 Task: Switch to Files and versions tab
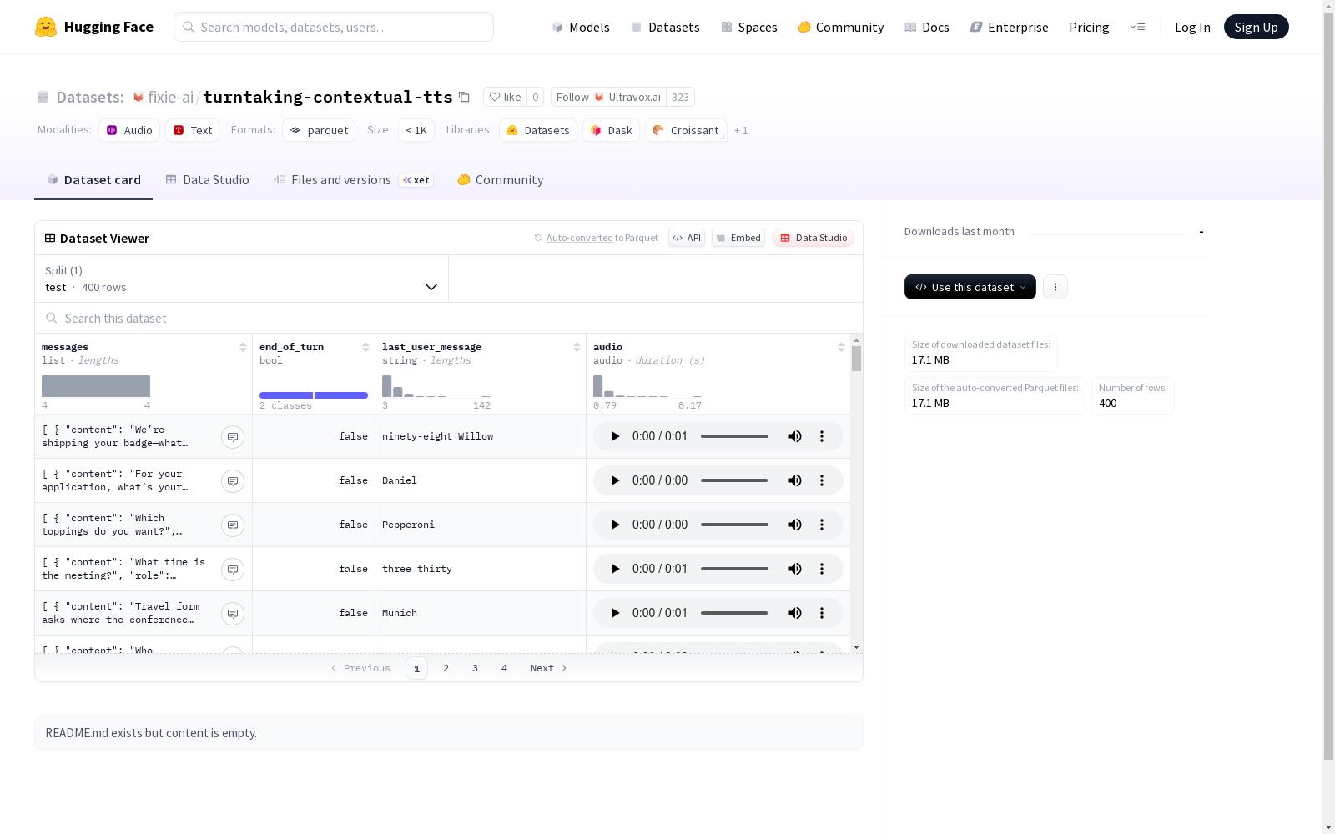pyautogui.click(x=353, y=180)
